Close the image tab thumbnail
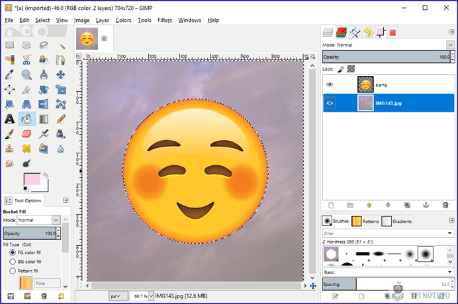 tap(105, 38)
